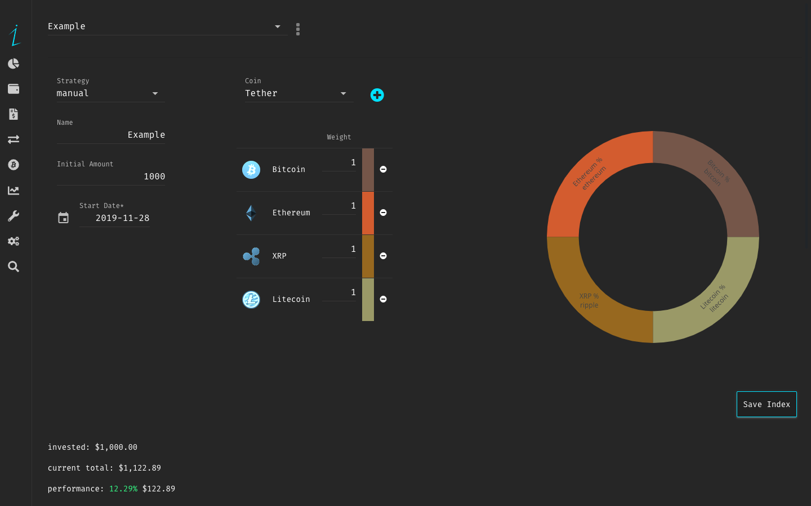Click the Ethereum name in list
The height and width of the screenshot is (506, 811).
[x=291, y=213]
